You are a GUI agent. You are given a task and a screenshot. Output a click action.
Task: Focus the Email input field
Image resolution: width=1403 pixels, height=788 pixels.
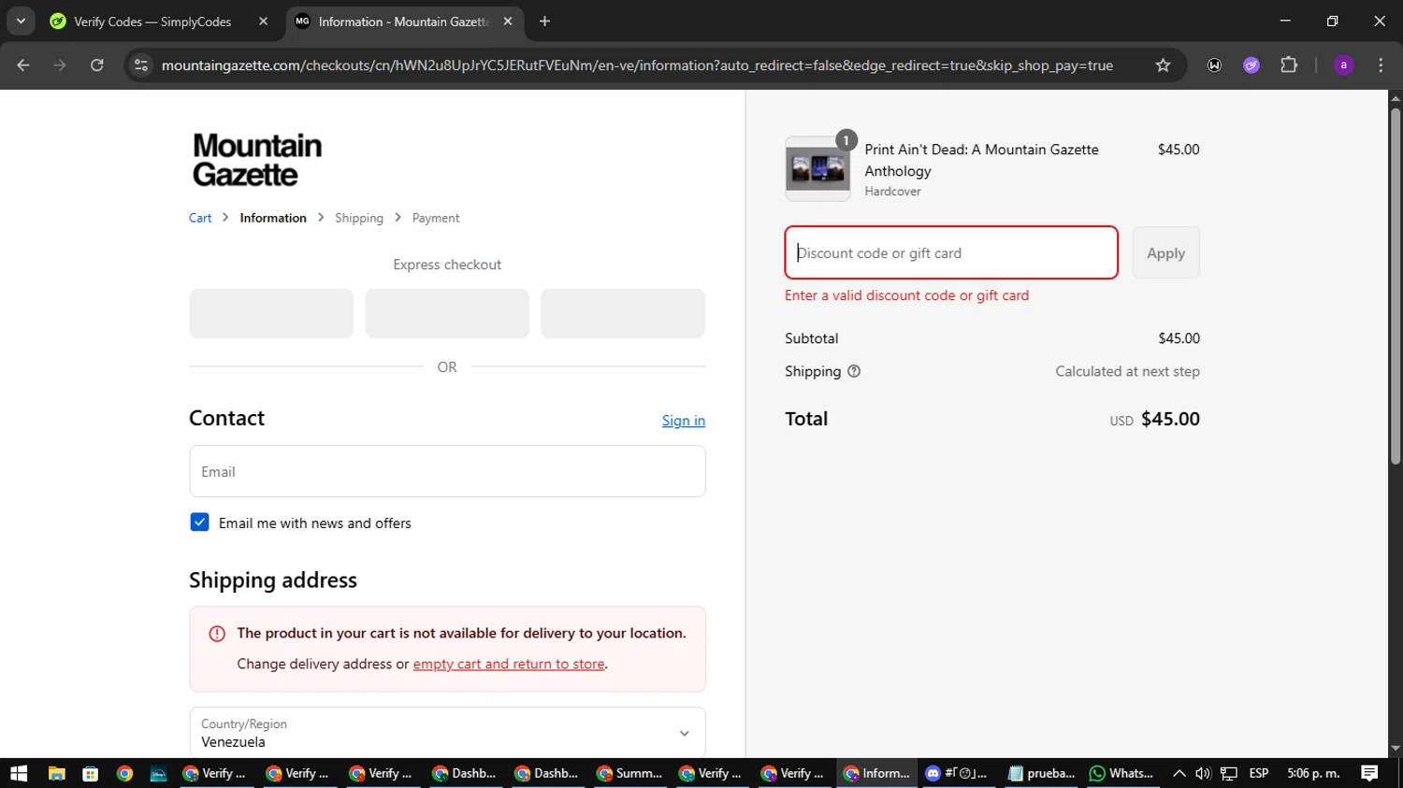pos(447,471)
